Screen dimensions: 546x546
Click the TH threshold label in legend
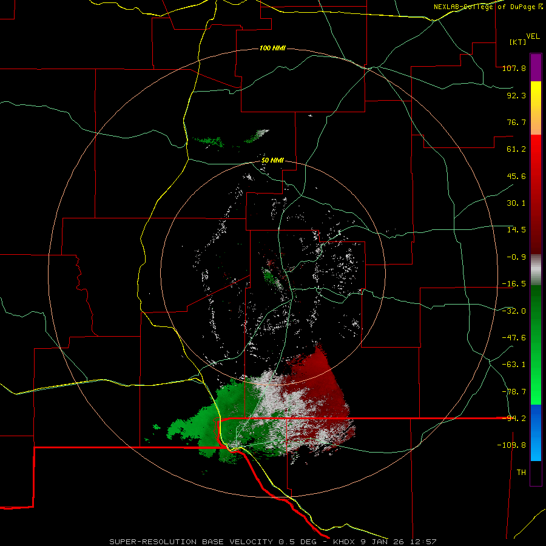click(x=521, y=473)
